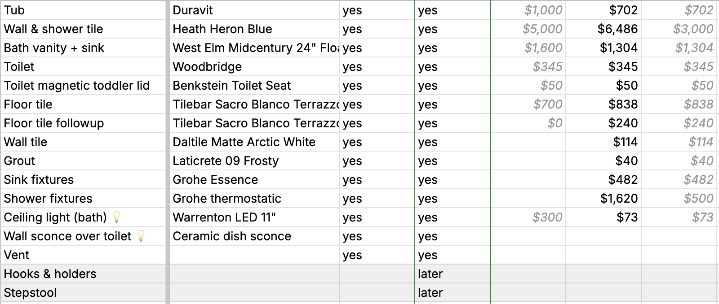Select the Ceramic dish sconce cell
719x304 pixels.
tap(254, 236)
